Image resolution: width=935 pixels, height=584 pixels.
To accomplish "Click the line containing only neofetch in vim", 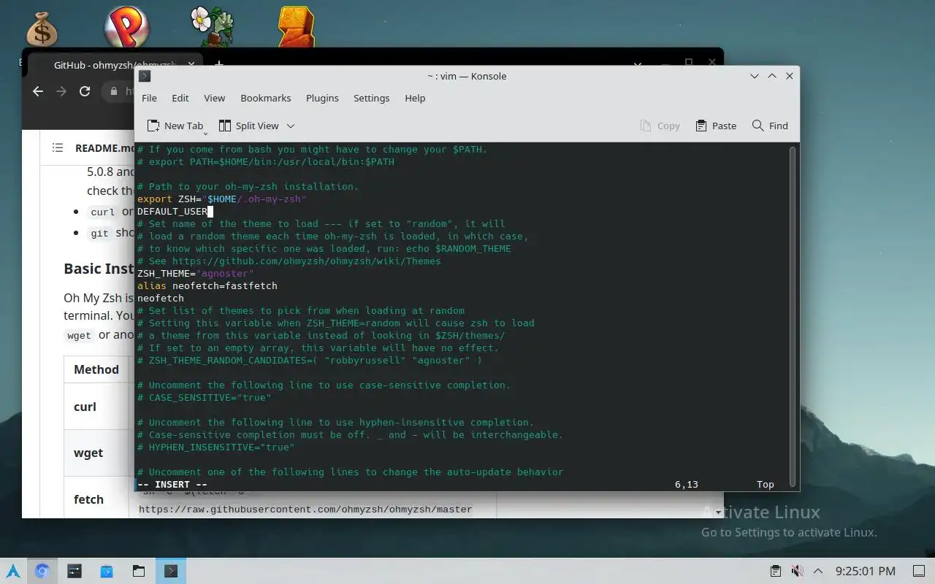I will [x=161, y=299].
